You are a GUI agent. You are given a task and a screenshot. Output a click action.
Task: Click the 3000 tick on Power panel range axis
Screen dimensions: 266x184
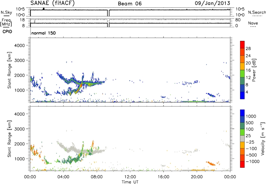coord(19,60)
